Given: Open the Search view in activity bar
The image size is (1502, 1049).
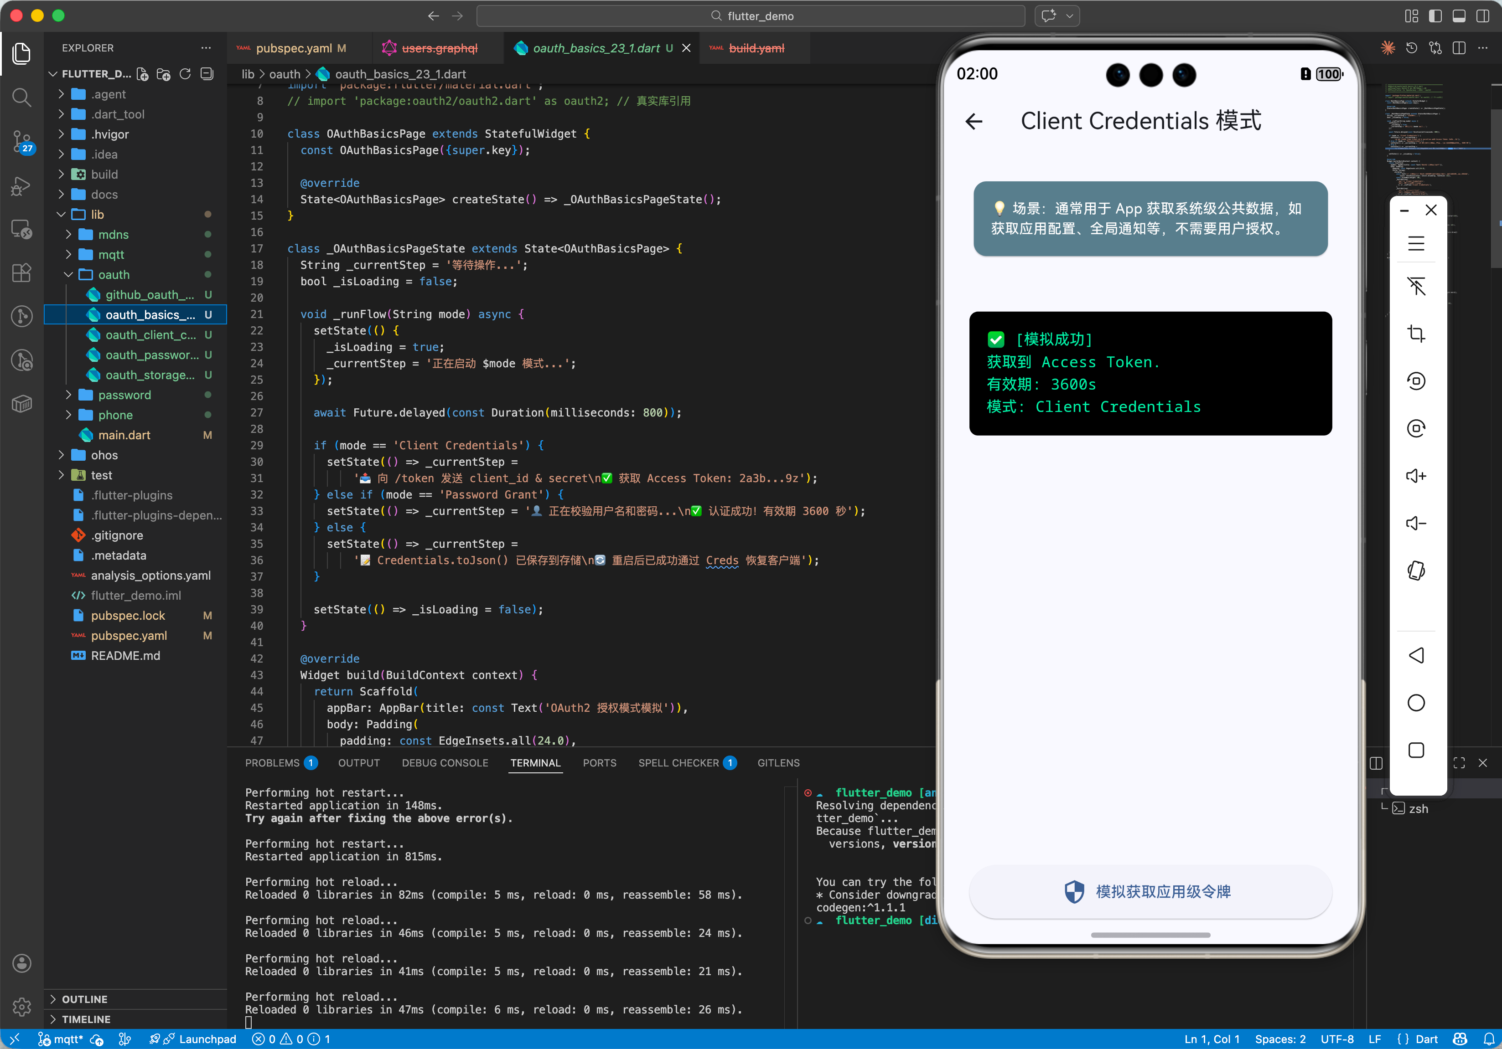Looking at the screenshot, I should pos(21,98).
